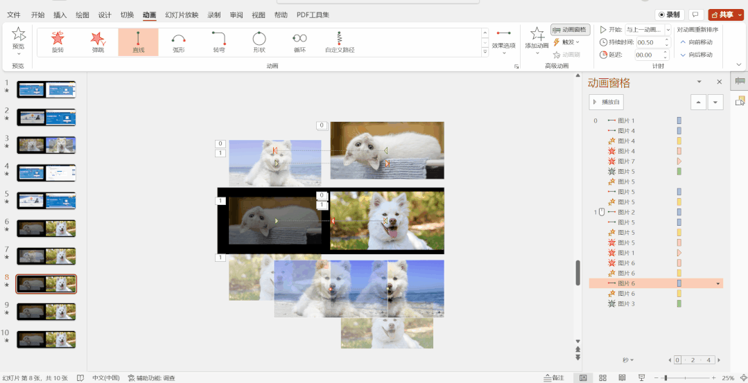748x383 pixels.
Task: Open the 效果选项 effect options dropdown
Action: pos(504,42)
